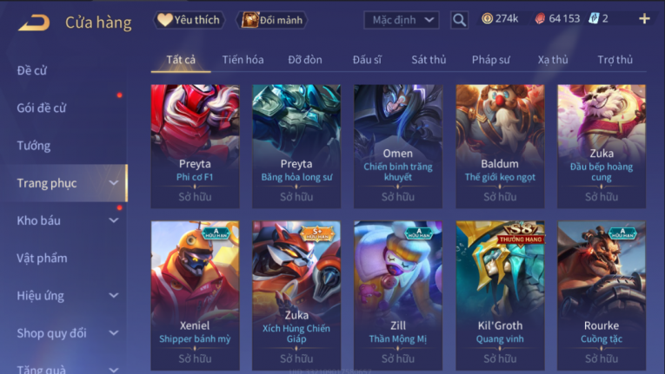
Task: Open Gói đề cử in sidebar
Action: [x=42, y=108]
